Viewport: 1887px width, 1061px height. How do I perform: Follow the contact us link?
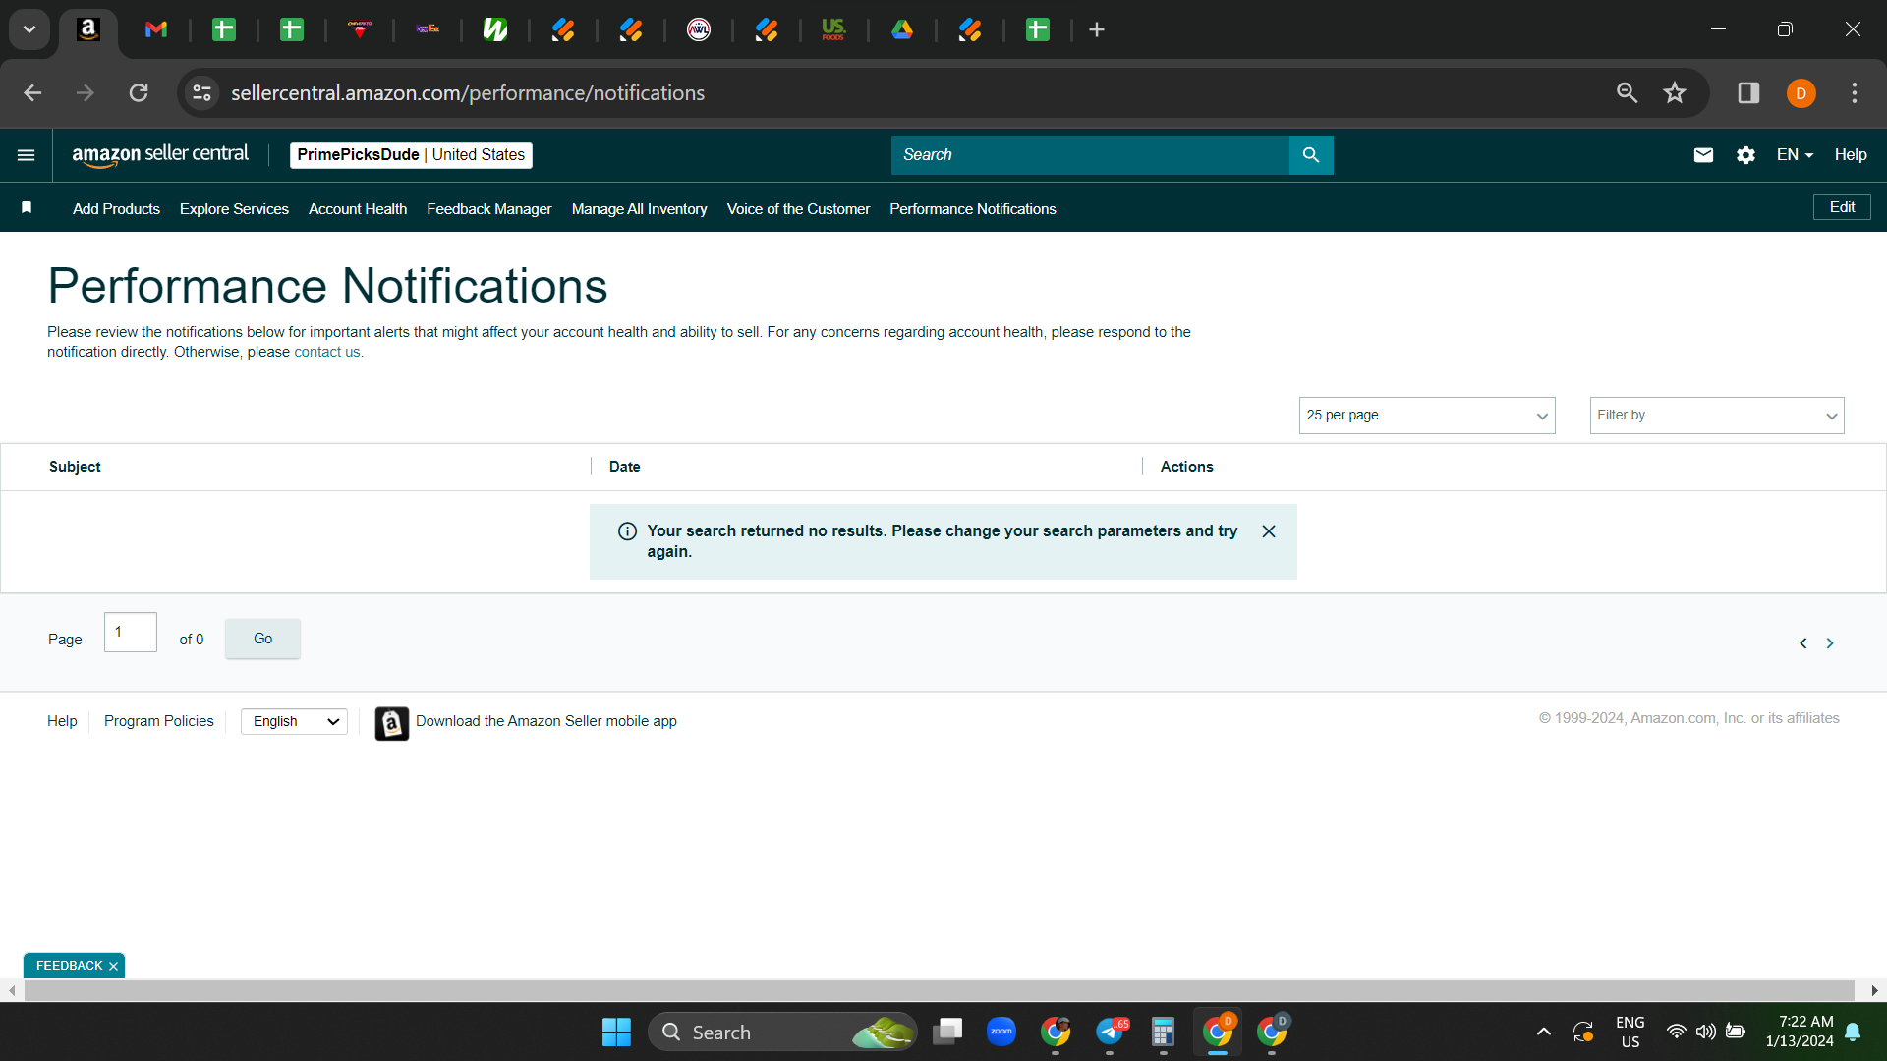coord(327,353)
